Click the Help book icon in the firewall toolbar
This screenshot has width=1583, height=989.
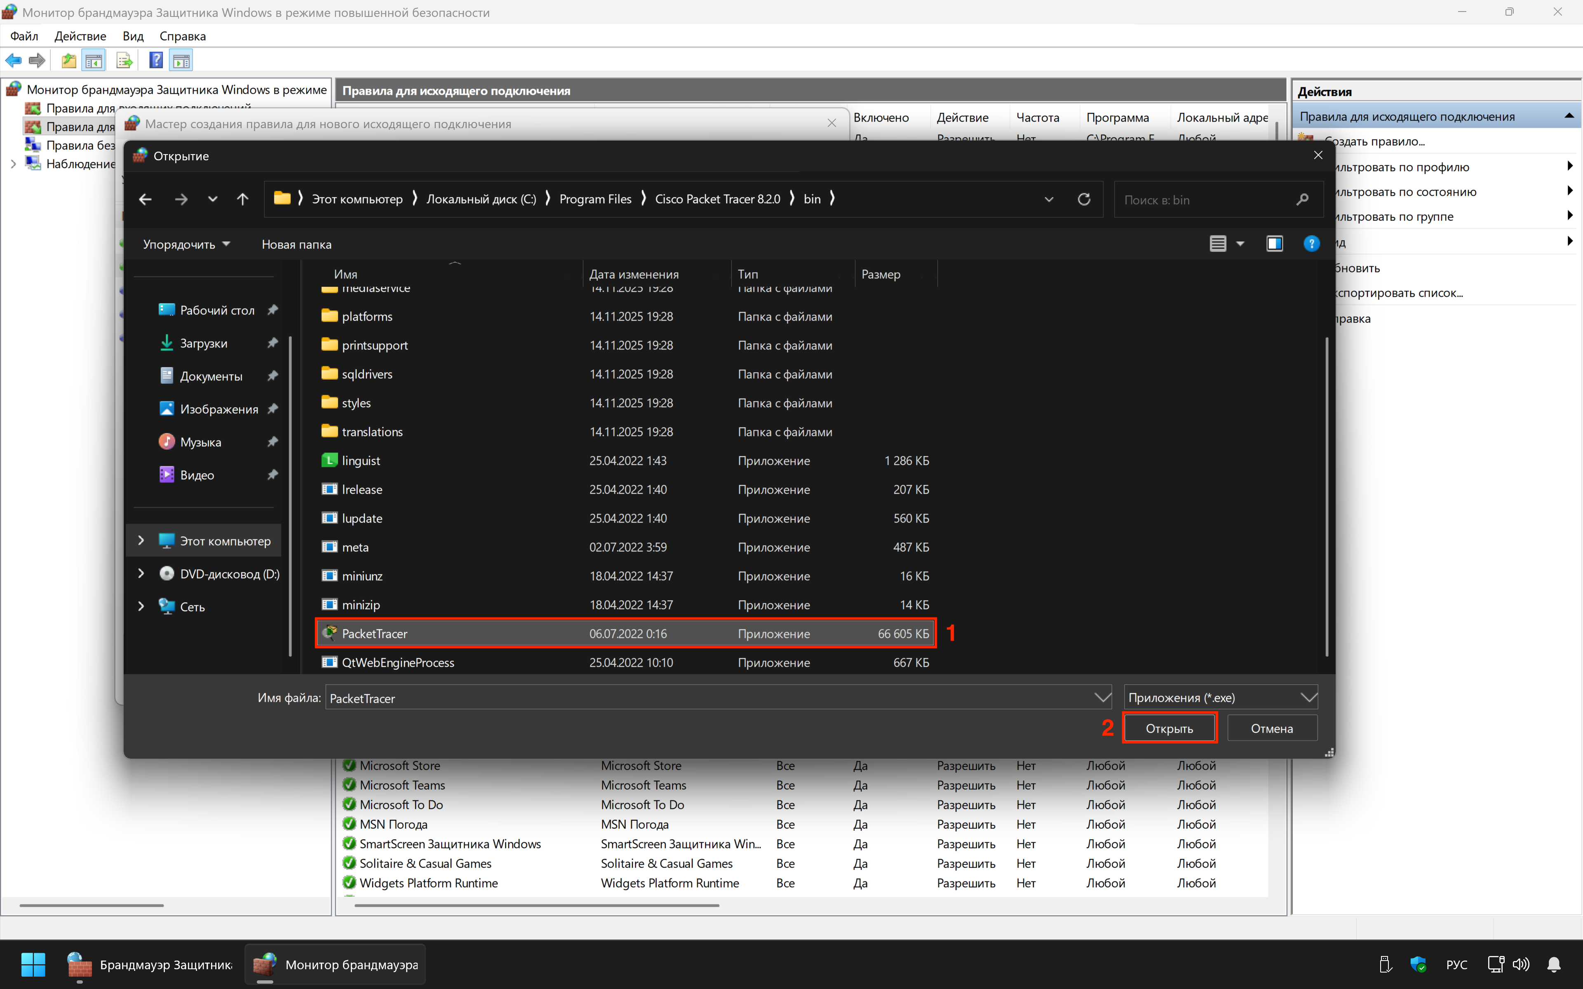[x=156, y=61]
